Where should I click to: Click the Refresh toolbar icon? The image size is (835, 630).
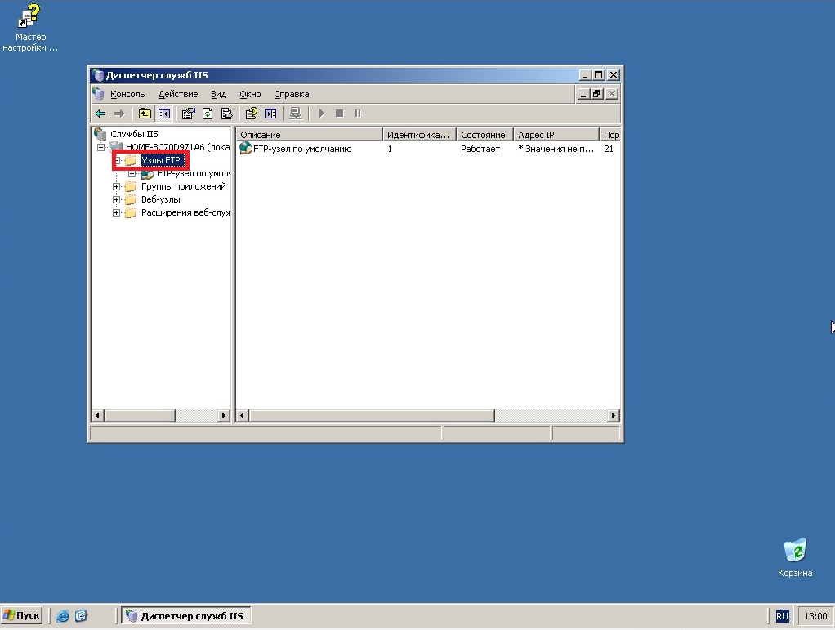[208, 114]
